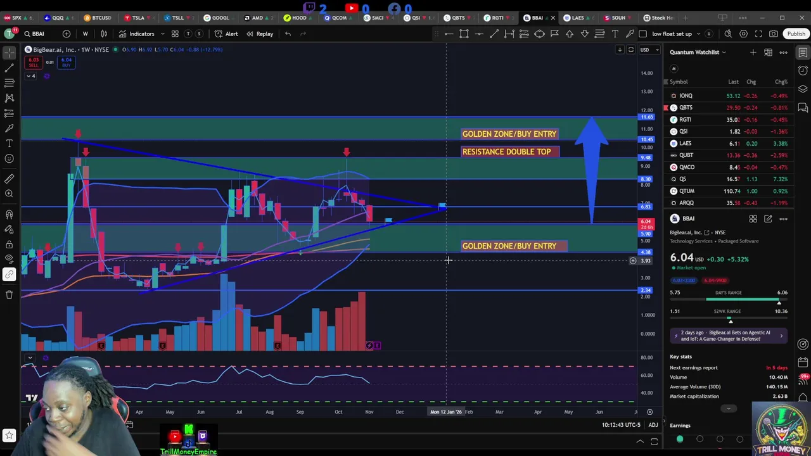Open BigBear.ai Agentic AI news headline

tap(729, 336)
